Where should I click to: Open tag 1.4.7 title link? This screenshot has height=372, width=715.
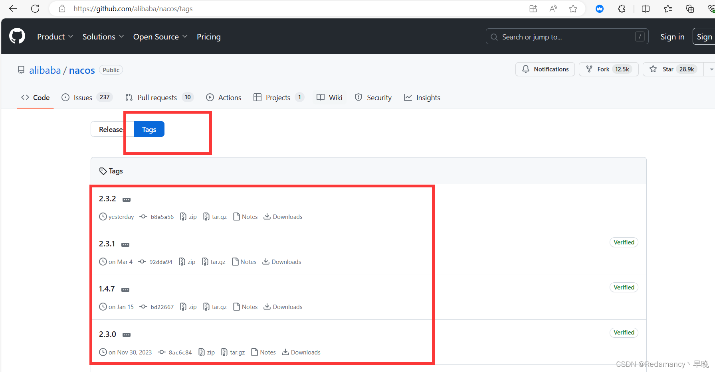(x=107, y=289)
